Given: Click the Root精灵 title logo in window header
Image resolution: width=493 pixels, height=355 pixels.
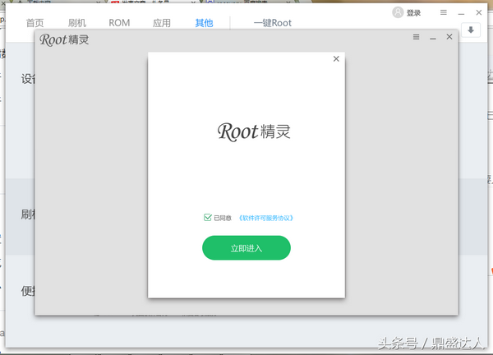Looking at the screenshot, I should pyautogui.click(x=64, y=40).
